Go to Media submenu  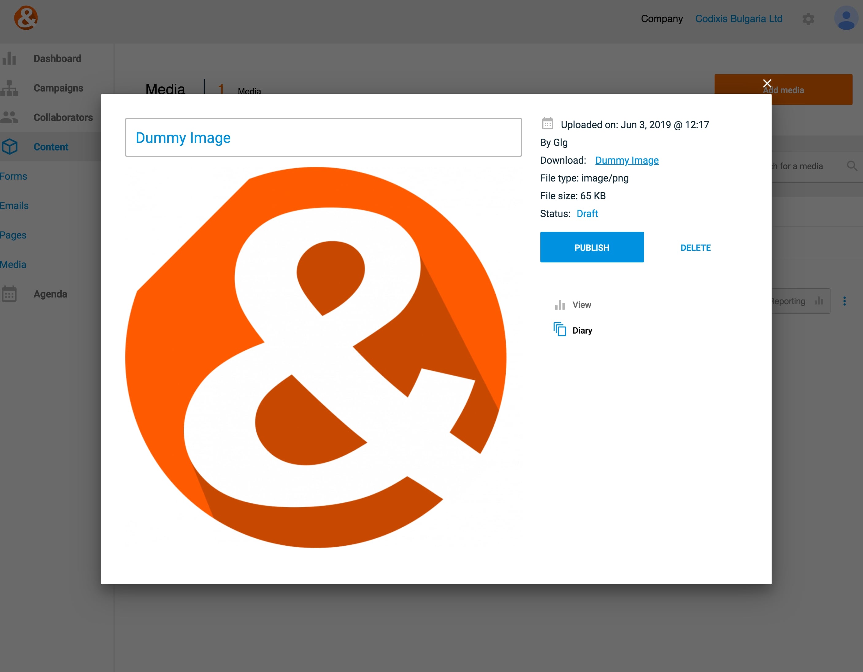[x=13, y=264]
